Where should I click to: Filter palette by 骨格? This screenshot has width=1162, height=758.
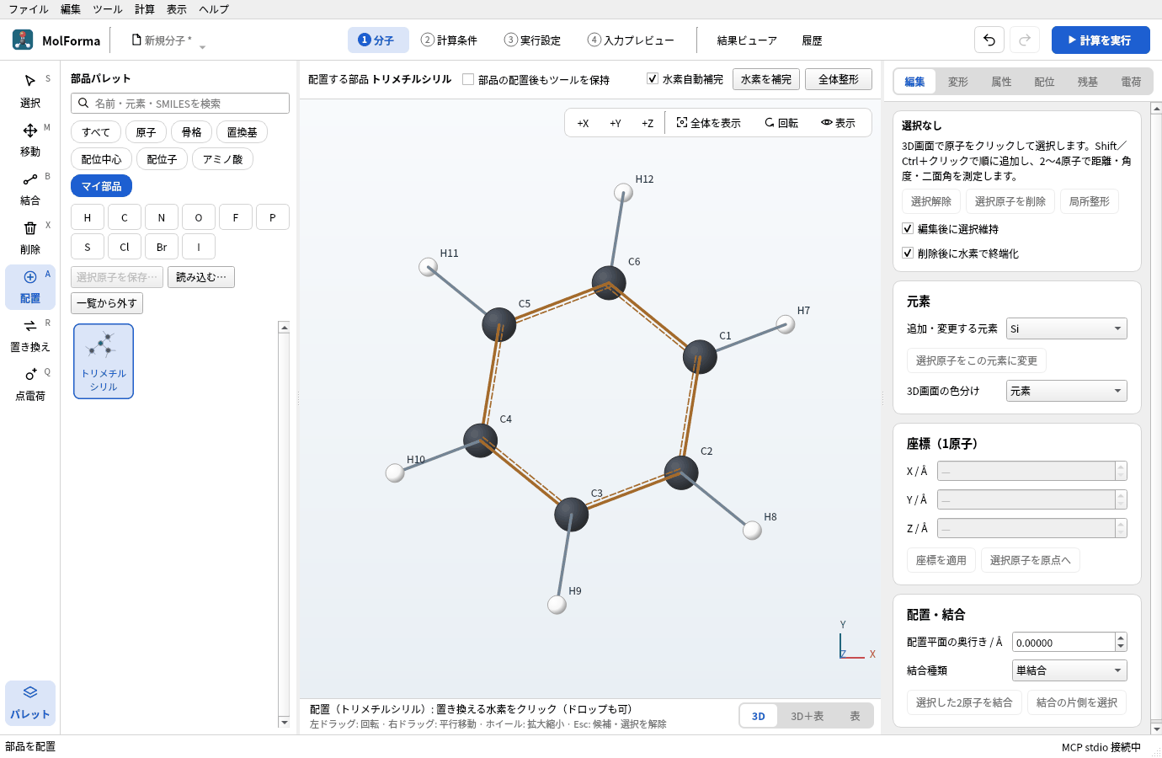pos(192,132)
